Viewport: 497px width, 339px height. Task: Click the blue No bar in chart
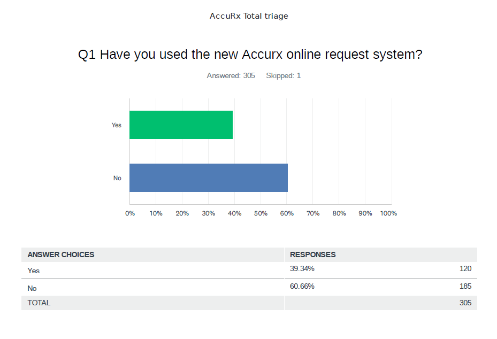(209, 178)
